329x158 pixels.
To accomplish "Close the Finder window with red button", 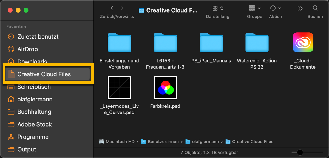I will point(10,10).
